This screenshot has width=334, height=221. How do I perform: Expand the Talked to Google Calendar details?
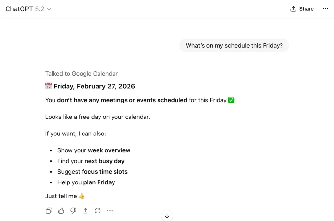click(x=81, y=74)
